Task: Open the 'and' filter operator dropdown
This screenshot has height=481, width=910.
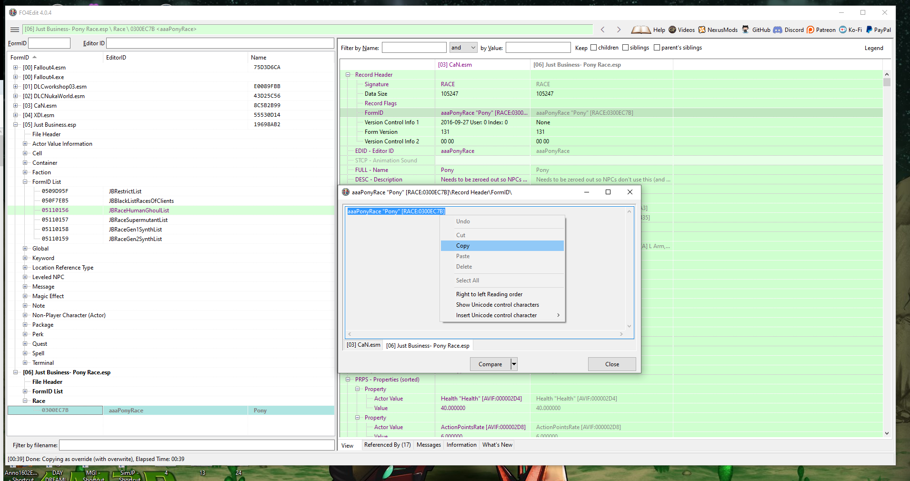Action: [463, 48]
